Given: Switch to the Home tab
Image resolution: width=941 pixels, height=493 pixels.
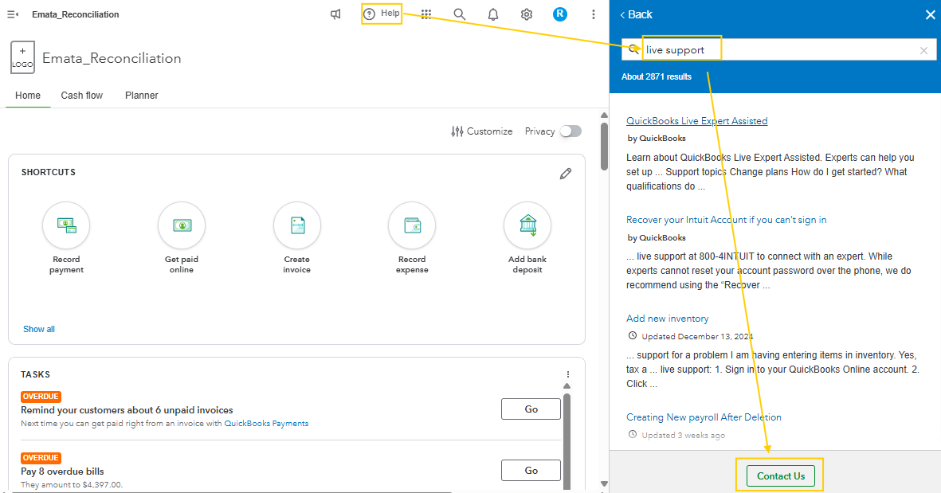Looking at the screenshot, I should [x=28, y=96].
